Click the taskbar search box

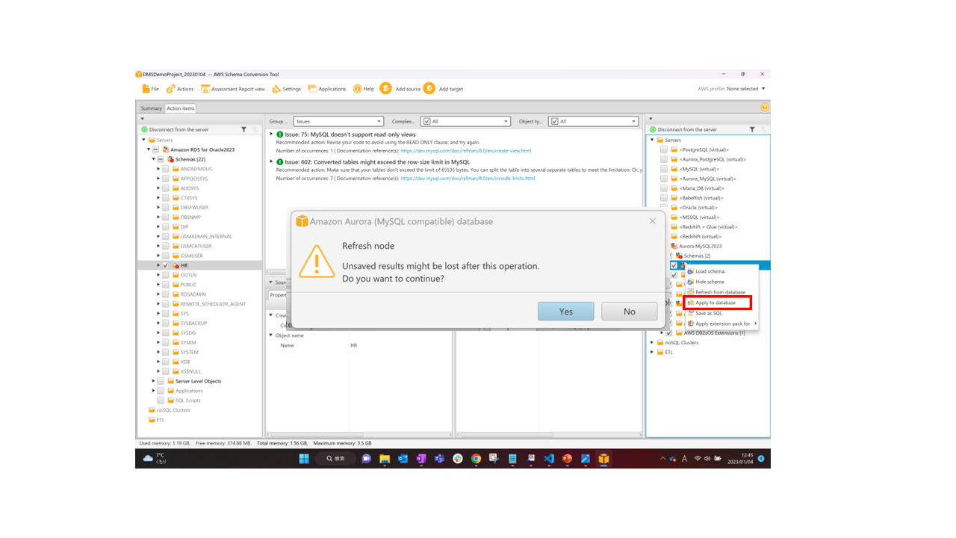point(336,459)
